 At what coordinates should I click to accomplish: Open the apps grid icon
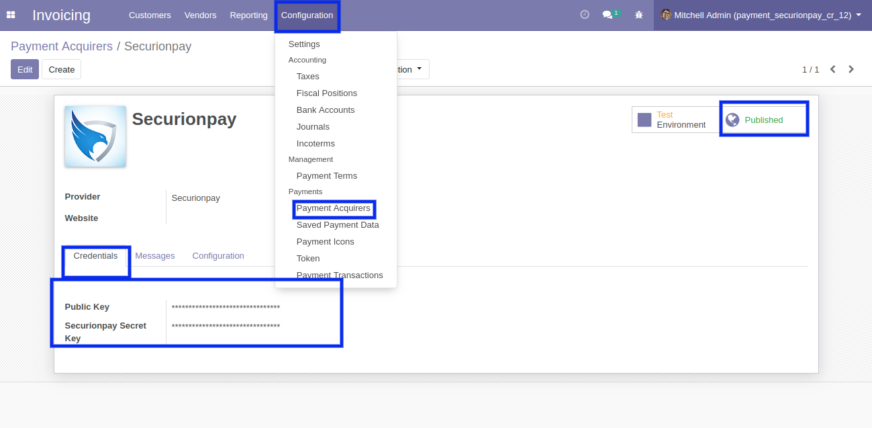[11, 15]
